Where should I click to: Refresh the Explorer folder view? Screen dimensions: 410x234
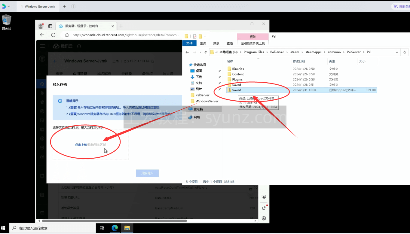click(x=405, y=52)
